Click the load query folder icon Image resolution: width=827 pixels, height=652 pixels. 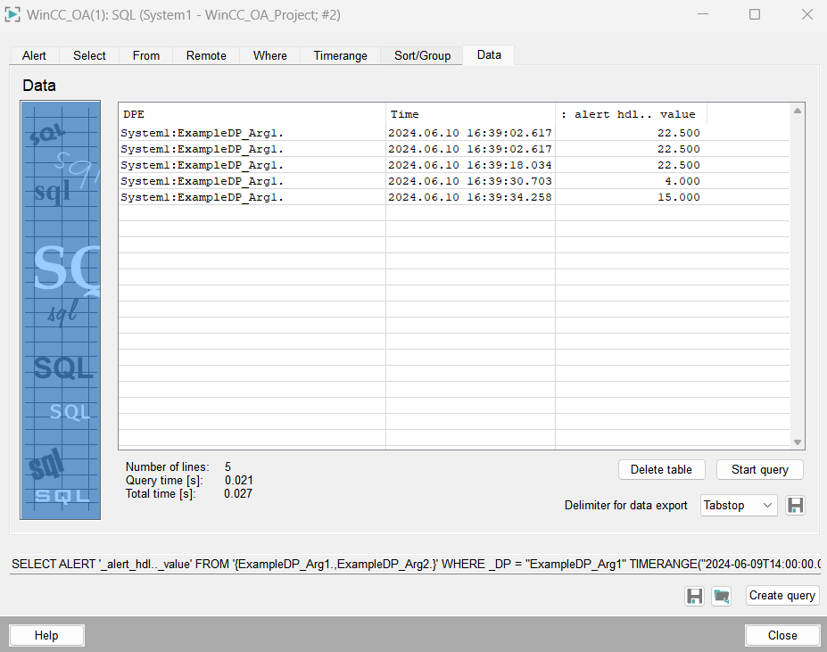point(721,596)
